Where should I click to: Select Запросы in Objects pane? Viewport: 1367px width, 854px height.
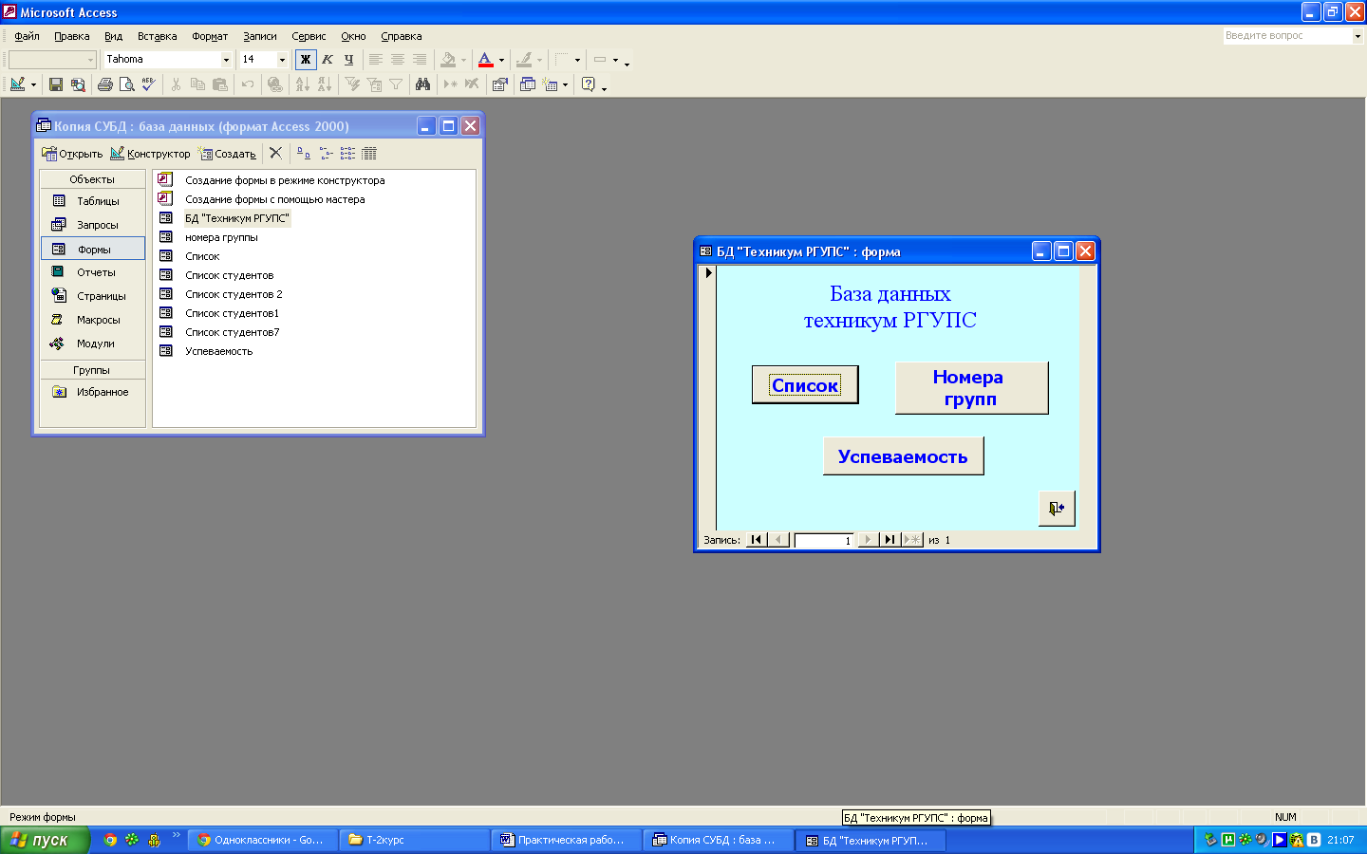[x=93, y=225]
